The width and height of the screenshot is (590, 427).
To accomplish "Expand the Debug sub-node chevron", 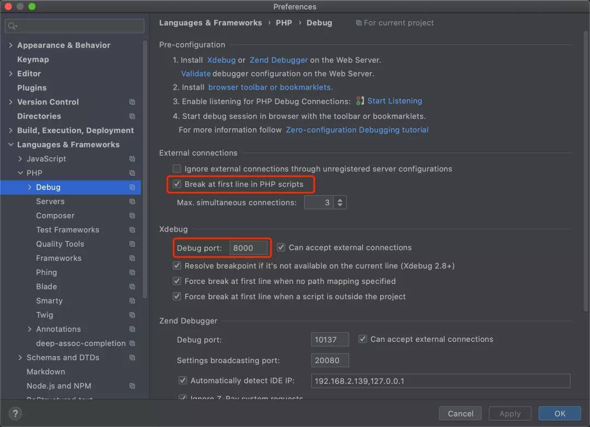I will pyautogui.click(x=29, y=187).
